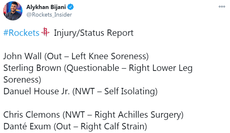Click the Sterling Brown name
Screen dimensions: 230x133
coord(32,68)
